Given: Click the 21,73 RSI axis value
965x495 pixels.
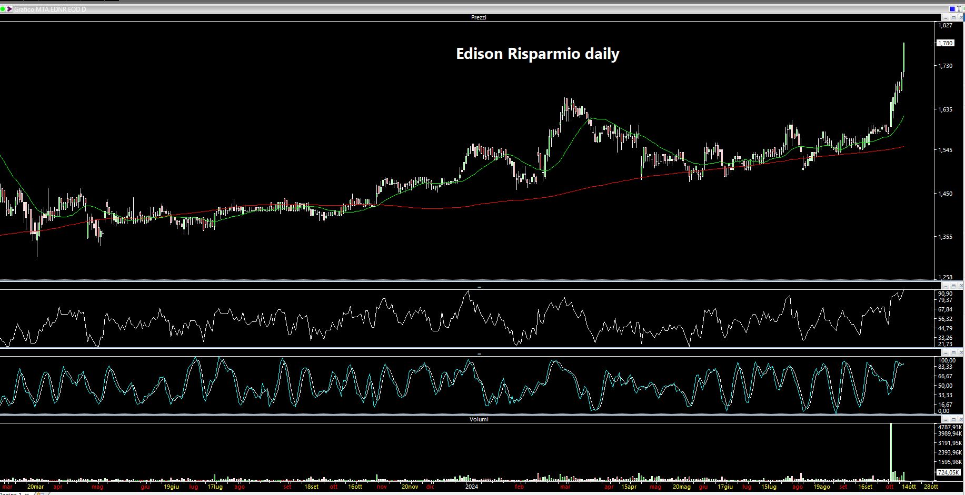Looking at the screenshot, I should (945, 344).
